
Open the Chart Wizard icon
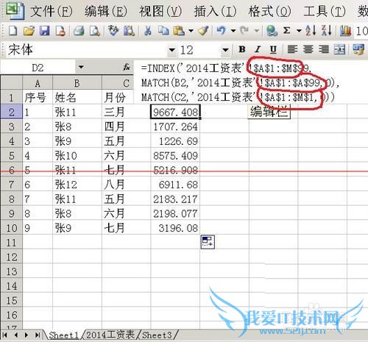tap(345, 31)
